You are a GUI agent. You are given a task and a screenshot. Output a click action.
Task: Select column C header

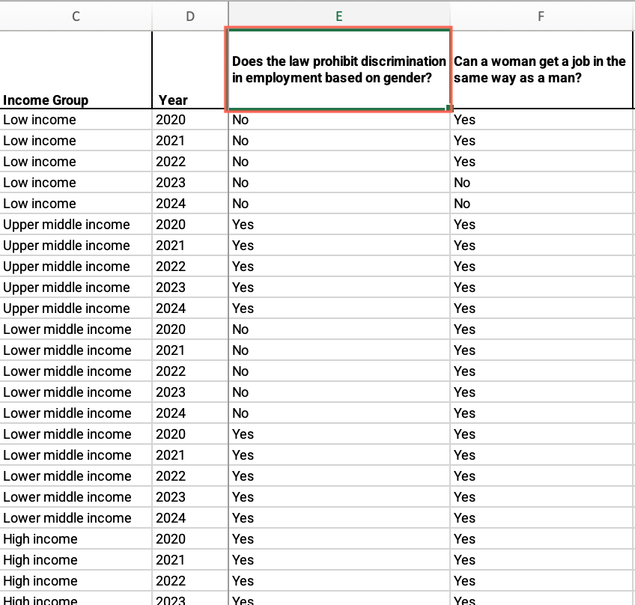click(76, 16)
